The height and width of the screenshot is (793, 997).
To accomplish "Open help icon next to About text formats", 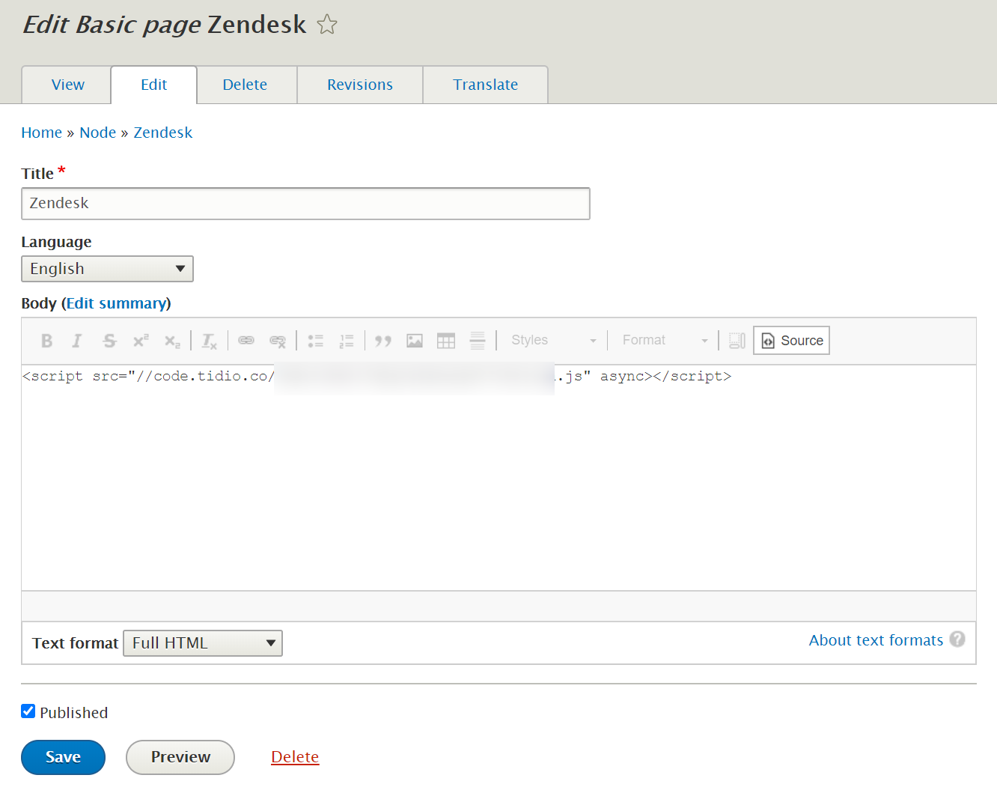I will pos(957,639).
